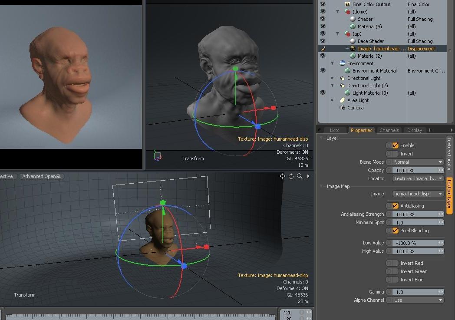Image resolution: width=455 pixels, height=320 pixels.
Task: Click the Gamma value input field
Action: (415, 292)
